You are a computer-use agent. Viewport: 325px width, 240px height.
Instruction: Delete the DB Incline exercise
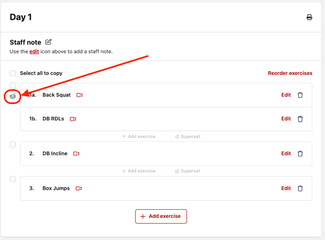(300, 154)
